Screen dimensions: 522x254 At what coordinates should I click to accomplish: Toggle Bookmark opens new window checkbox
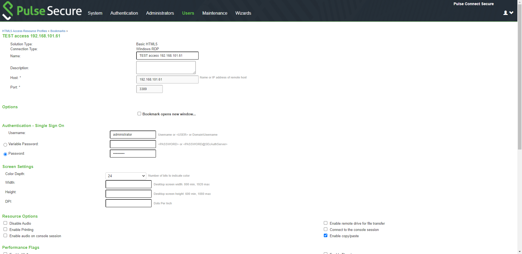pyautogui.click(x=139, y=114)
